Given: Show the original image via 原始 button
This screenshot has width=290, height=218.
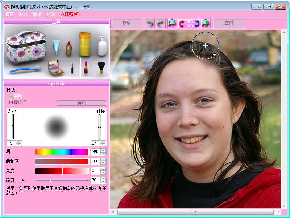Looking at the screenshot, I should coord(126,24).
